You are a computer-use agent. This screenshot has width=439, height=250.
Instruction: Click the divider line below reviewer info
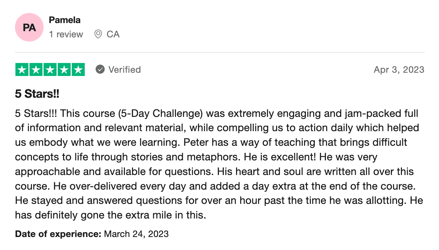tap(219, 52)
